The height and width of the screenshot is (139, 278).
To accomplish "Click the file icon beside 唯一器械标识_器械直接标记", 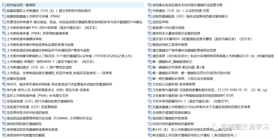I will click(x=150, y=62).
